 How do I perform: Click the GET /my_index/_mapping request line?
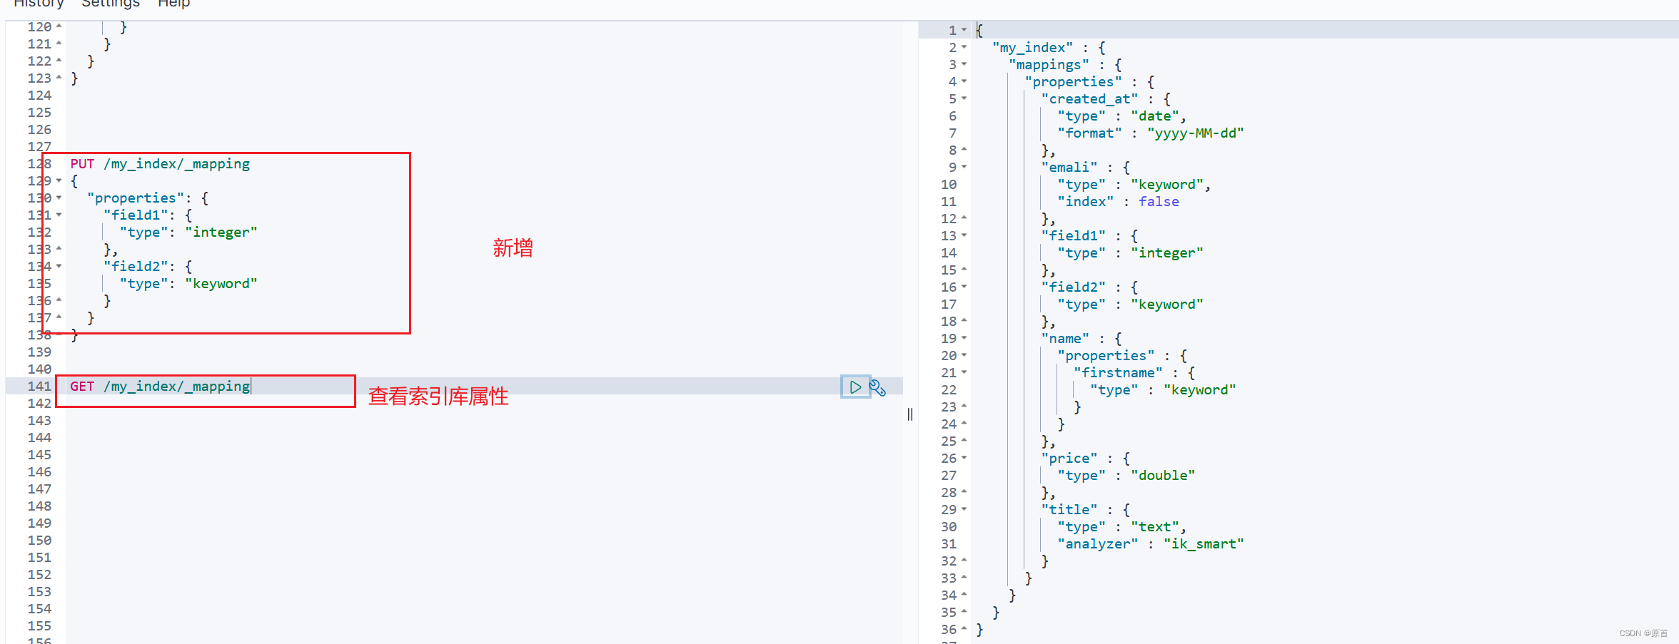[160, 387]
